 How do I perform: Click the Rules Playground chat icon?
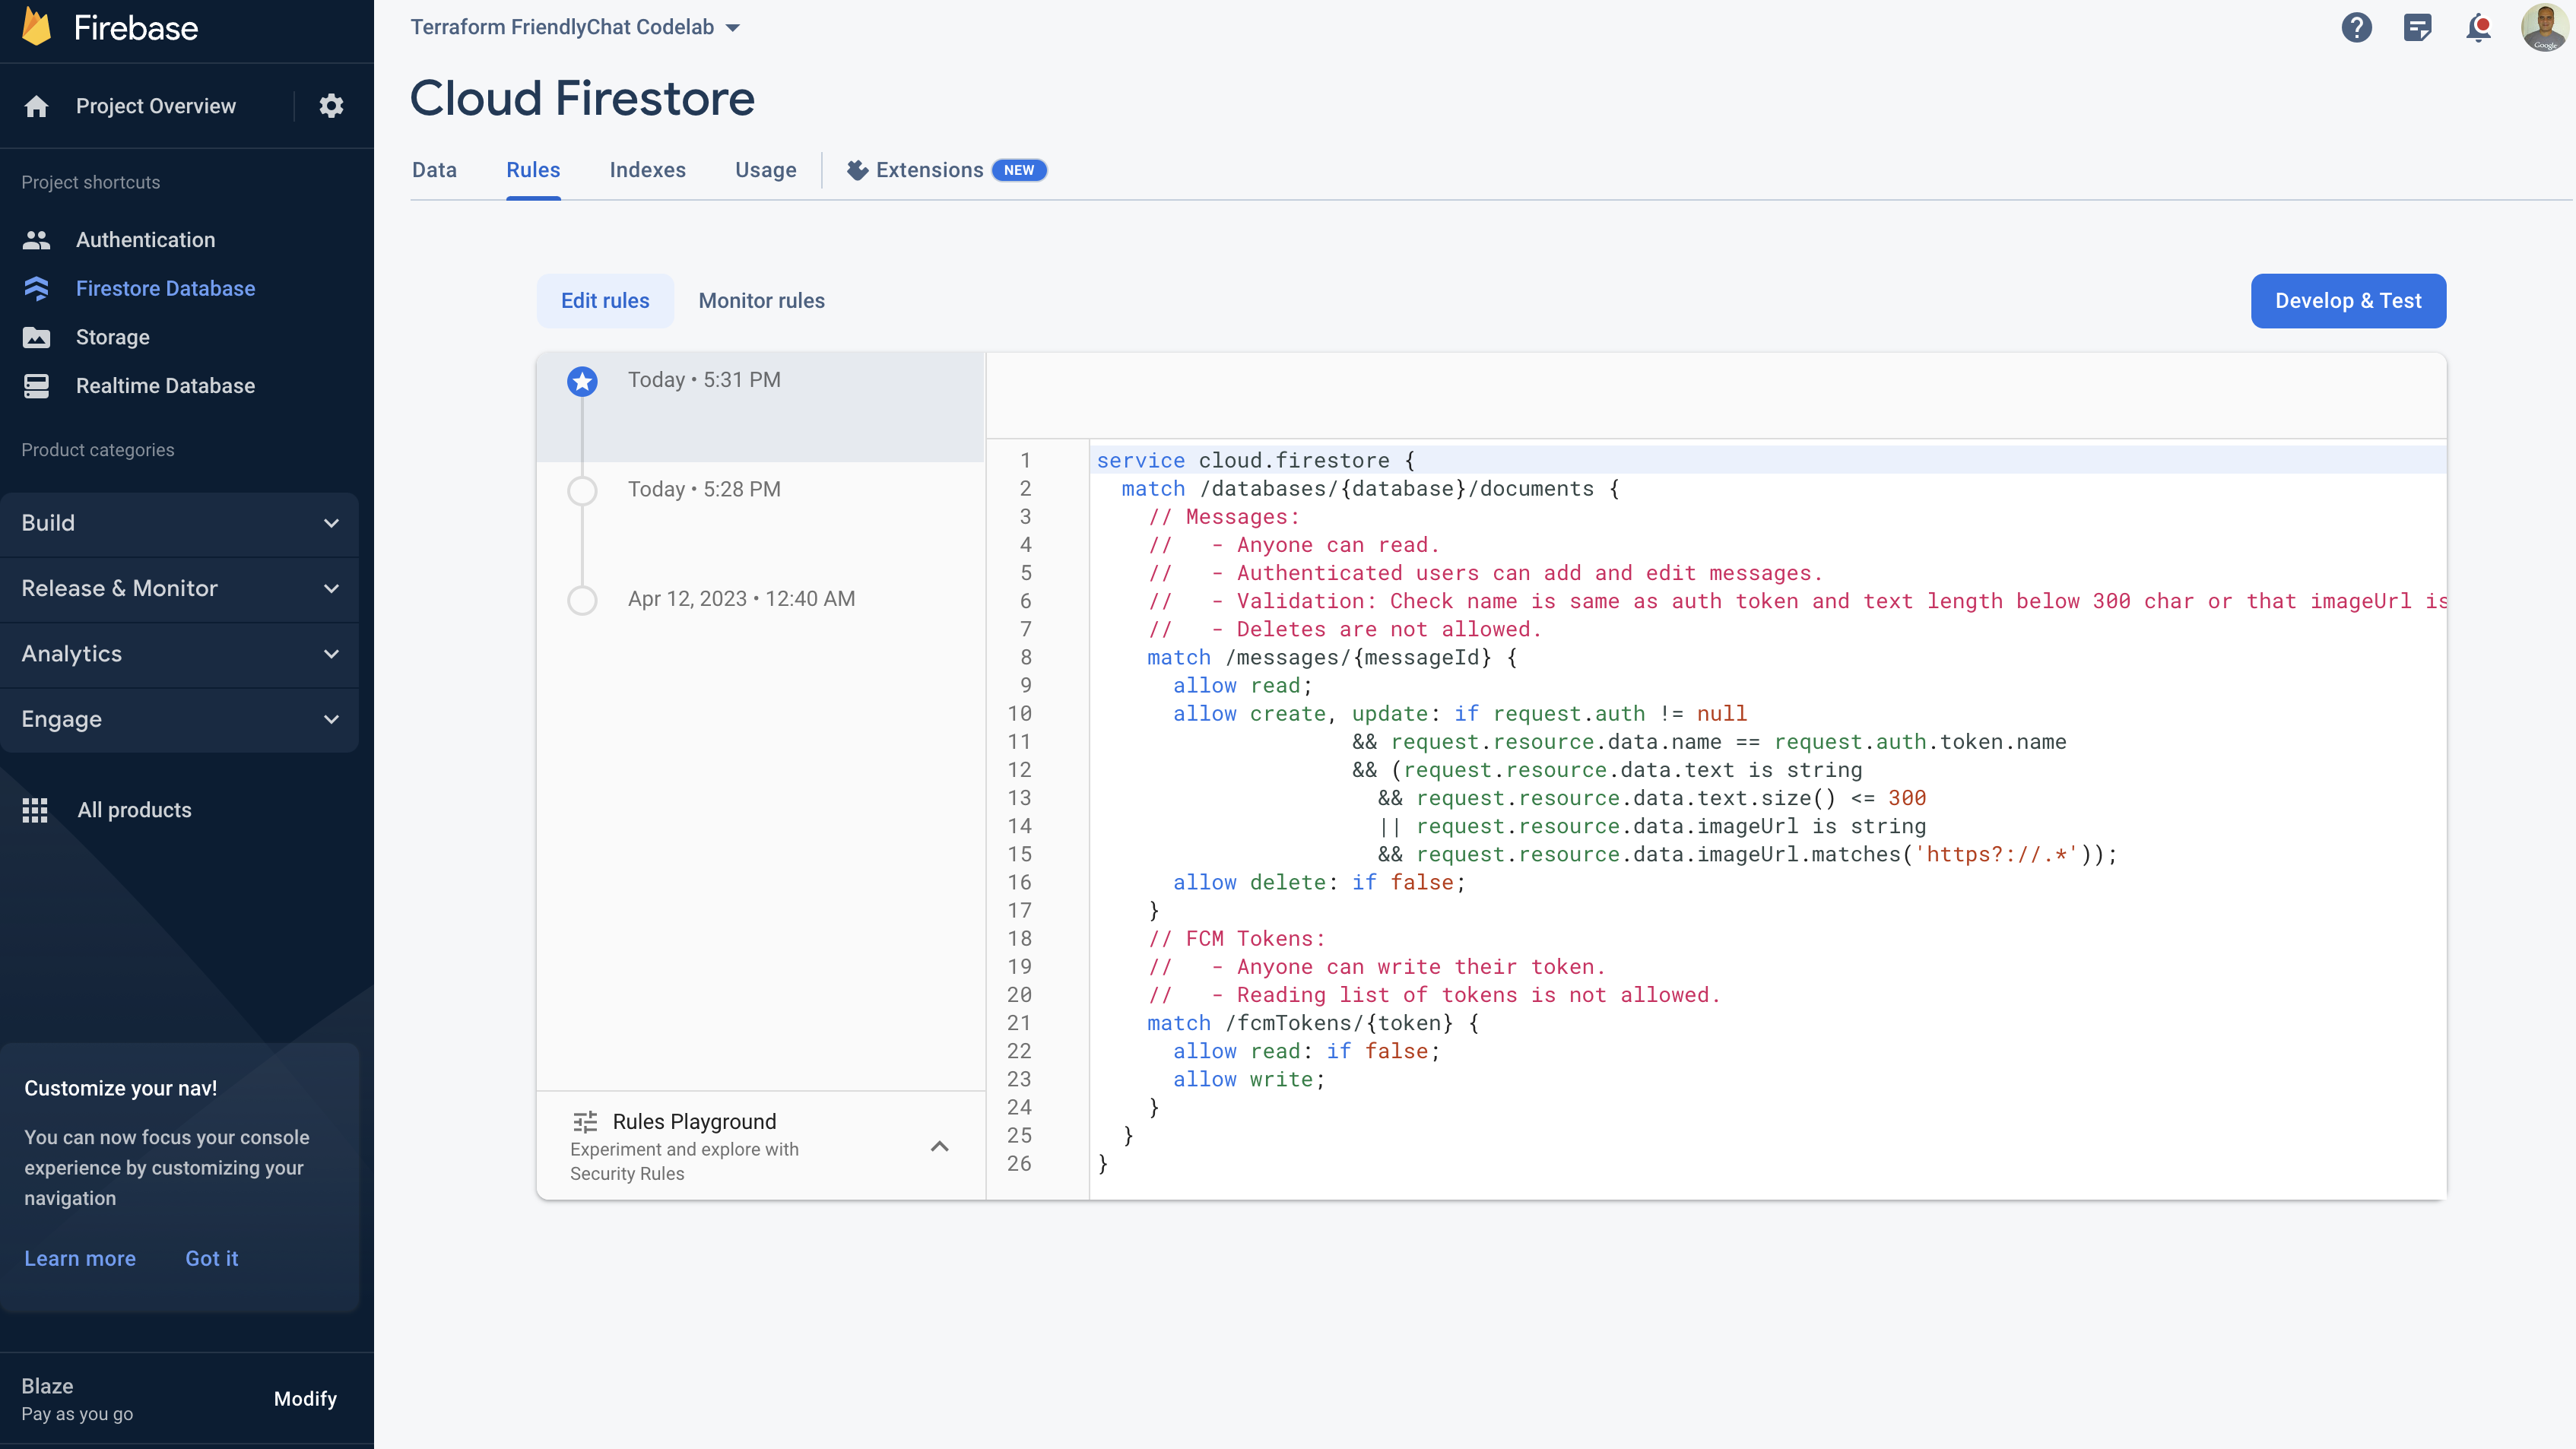pyautogui.click(x=584, y=1120)
